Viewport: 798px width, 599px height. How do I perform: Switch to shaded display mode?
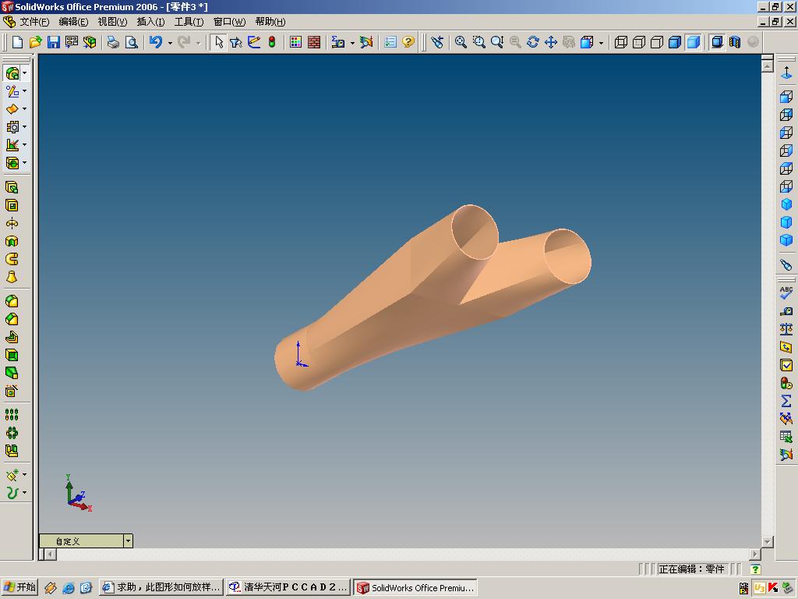coord(693,42)
